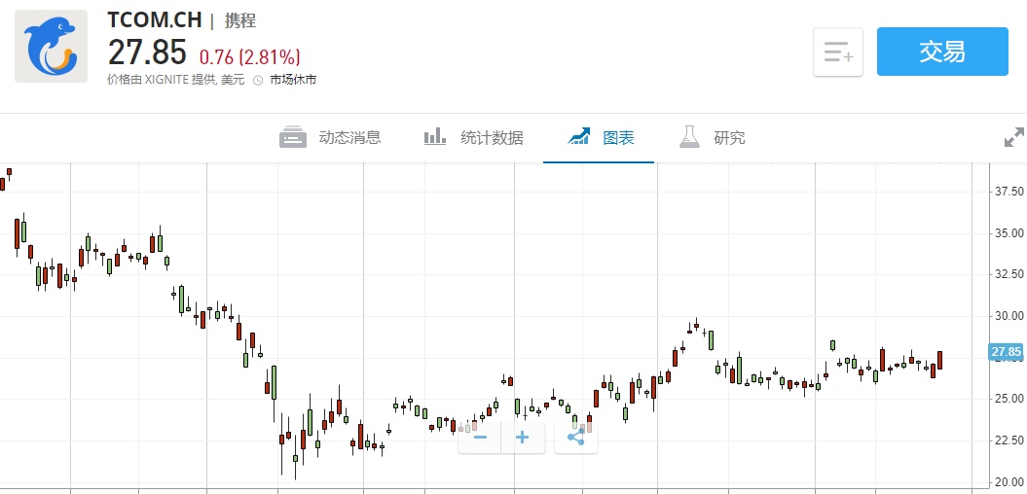Image resolution: width=1027 pixels, height=494 pixels.
Task: Click the clock icon beside 市场休市
Action: [258, 80]
